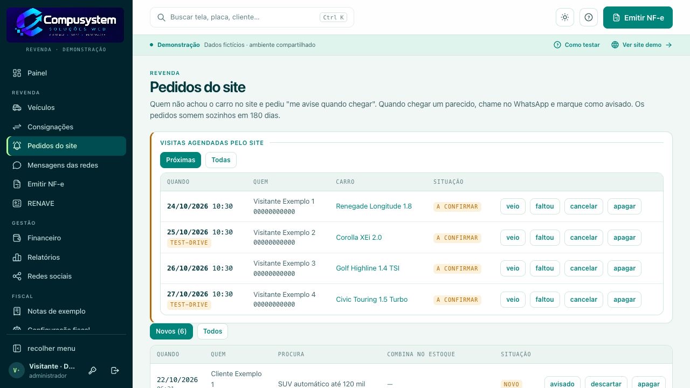Cancel the Golf Highline 1.4 TSI visit

(x=584, y=268)
